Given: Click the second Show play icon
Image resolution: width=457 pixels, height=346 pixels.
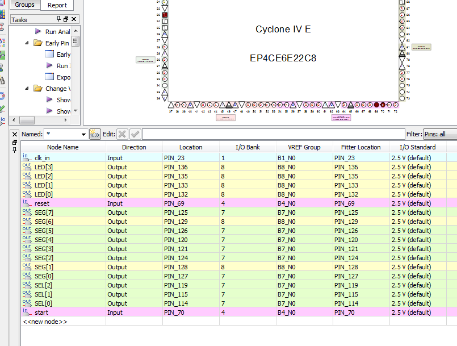Looking at the screenshot, I should [49, 111].
